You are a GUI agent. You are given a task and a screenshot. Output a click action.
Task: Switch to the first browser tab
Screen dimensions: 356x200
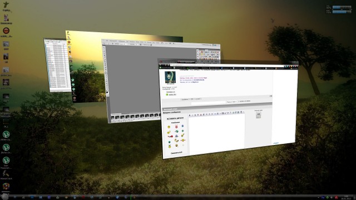[x=168, y=62]
